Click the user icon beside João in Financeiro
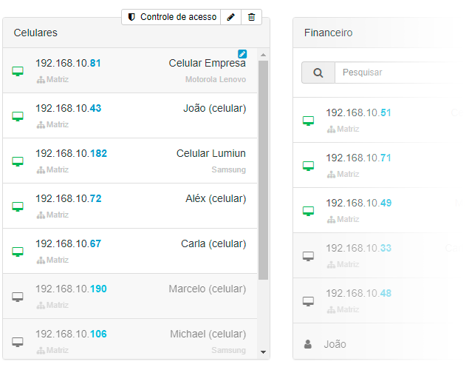Screen dimensions: 469x370 308,344
